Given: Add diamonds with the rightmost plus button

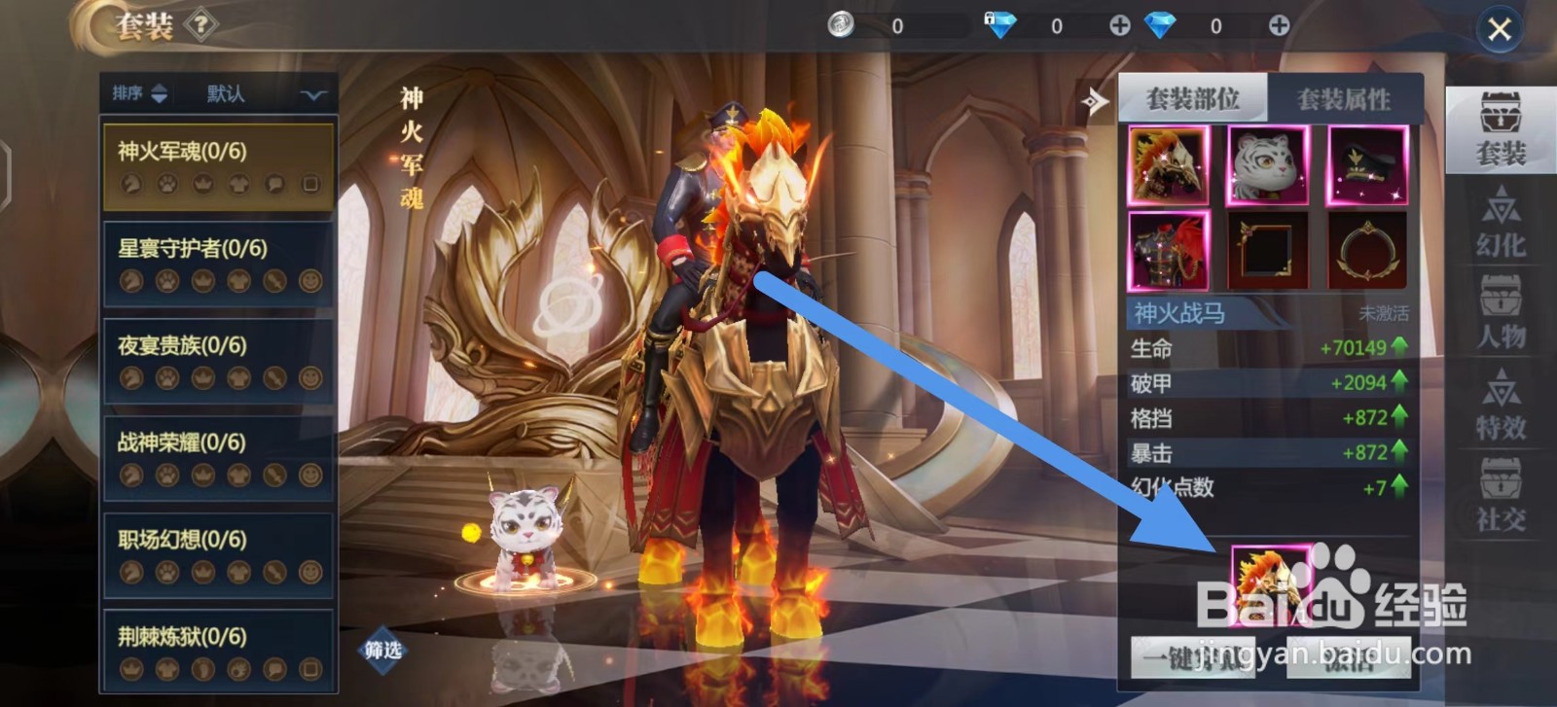Looking at the screenshot, I should click(x=1279, y=25).
